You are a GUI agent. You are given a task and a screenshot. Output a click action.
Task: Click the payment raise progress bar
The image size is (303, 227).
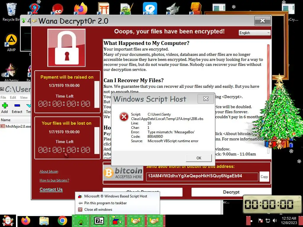tap(97, 94)
